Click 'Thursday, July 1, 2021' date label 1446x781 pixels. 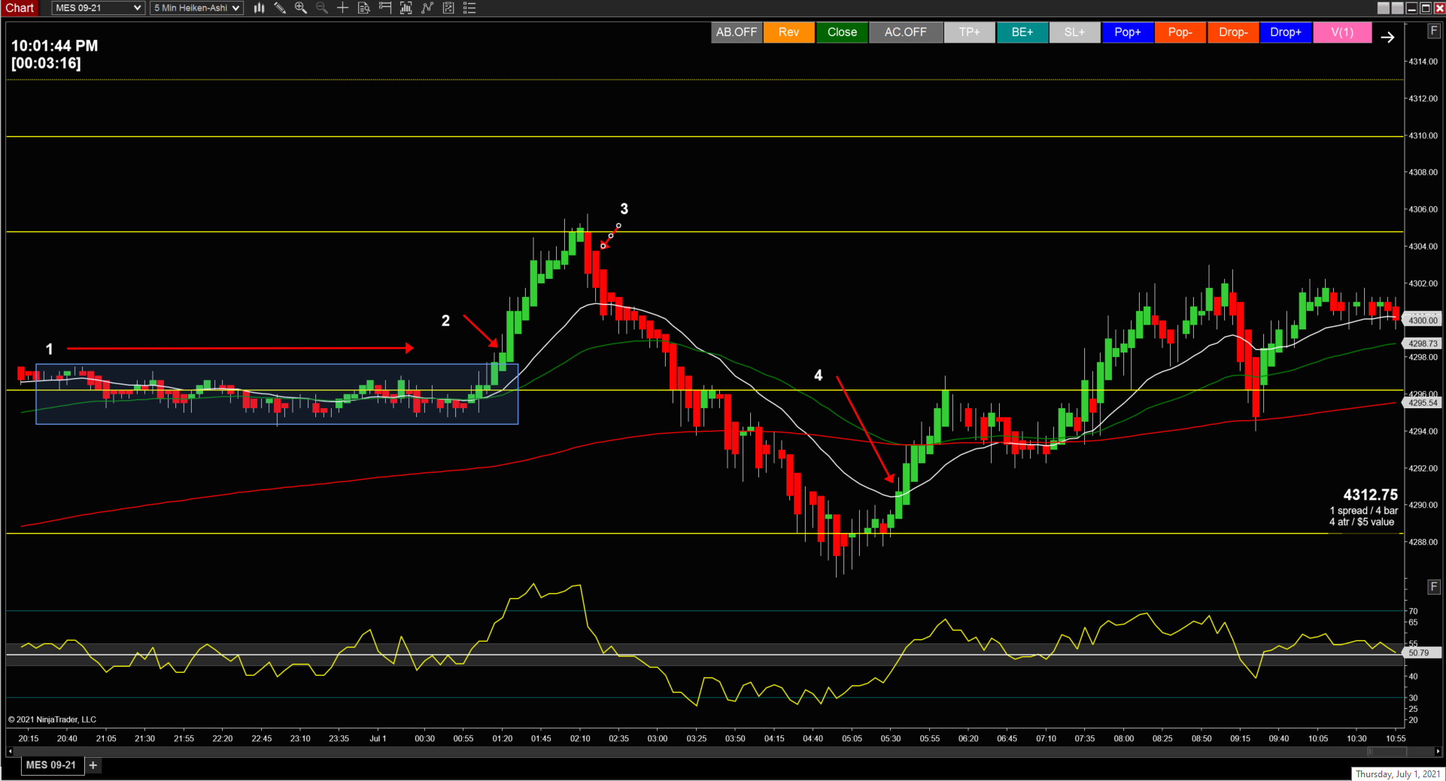[1398, 774]
